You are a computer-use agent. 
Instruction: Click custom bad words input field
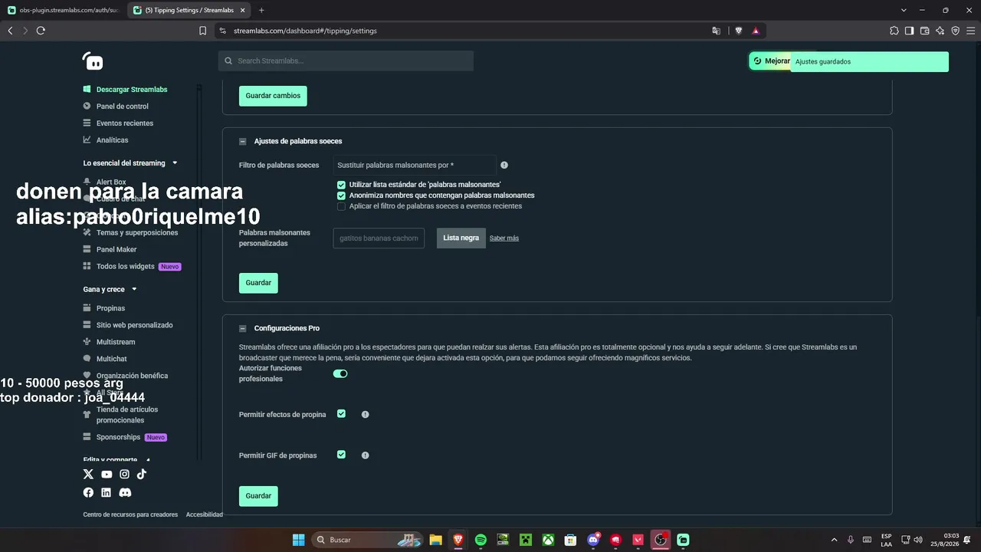pos(379,238)
